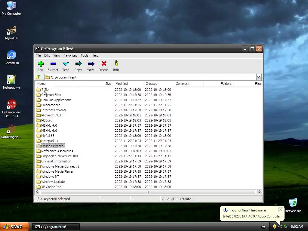Screen dimensions: 308x231
Task: Sort by the Name column header
Action: click(x=59, y=84)
